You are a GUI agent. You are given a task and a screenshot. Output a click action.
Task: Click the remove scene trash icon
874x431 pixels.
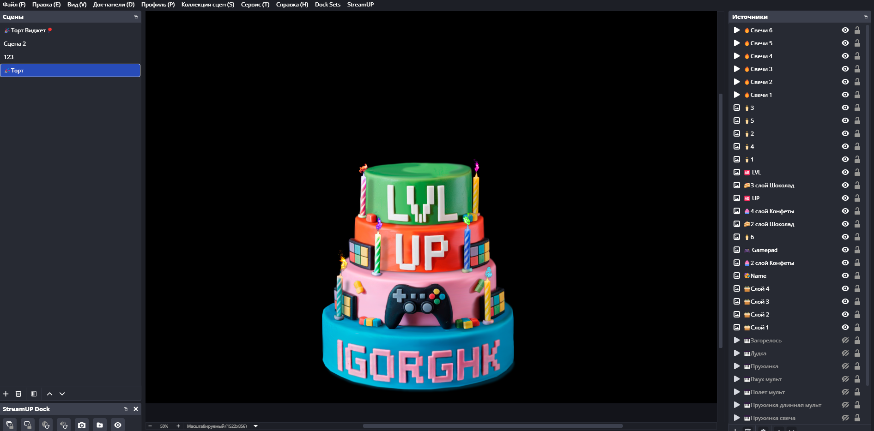pyautogui.click(x=18, y=394)
